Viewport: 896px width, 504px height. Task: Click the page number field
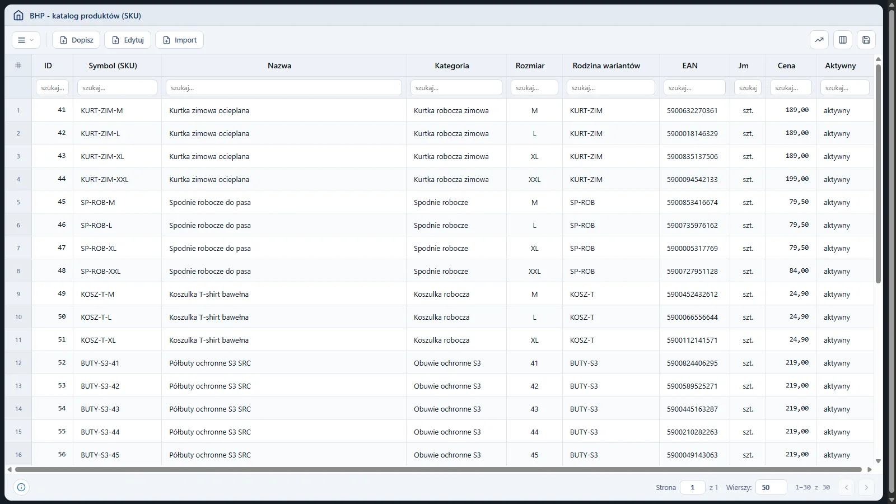point(693,487)
